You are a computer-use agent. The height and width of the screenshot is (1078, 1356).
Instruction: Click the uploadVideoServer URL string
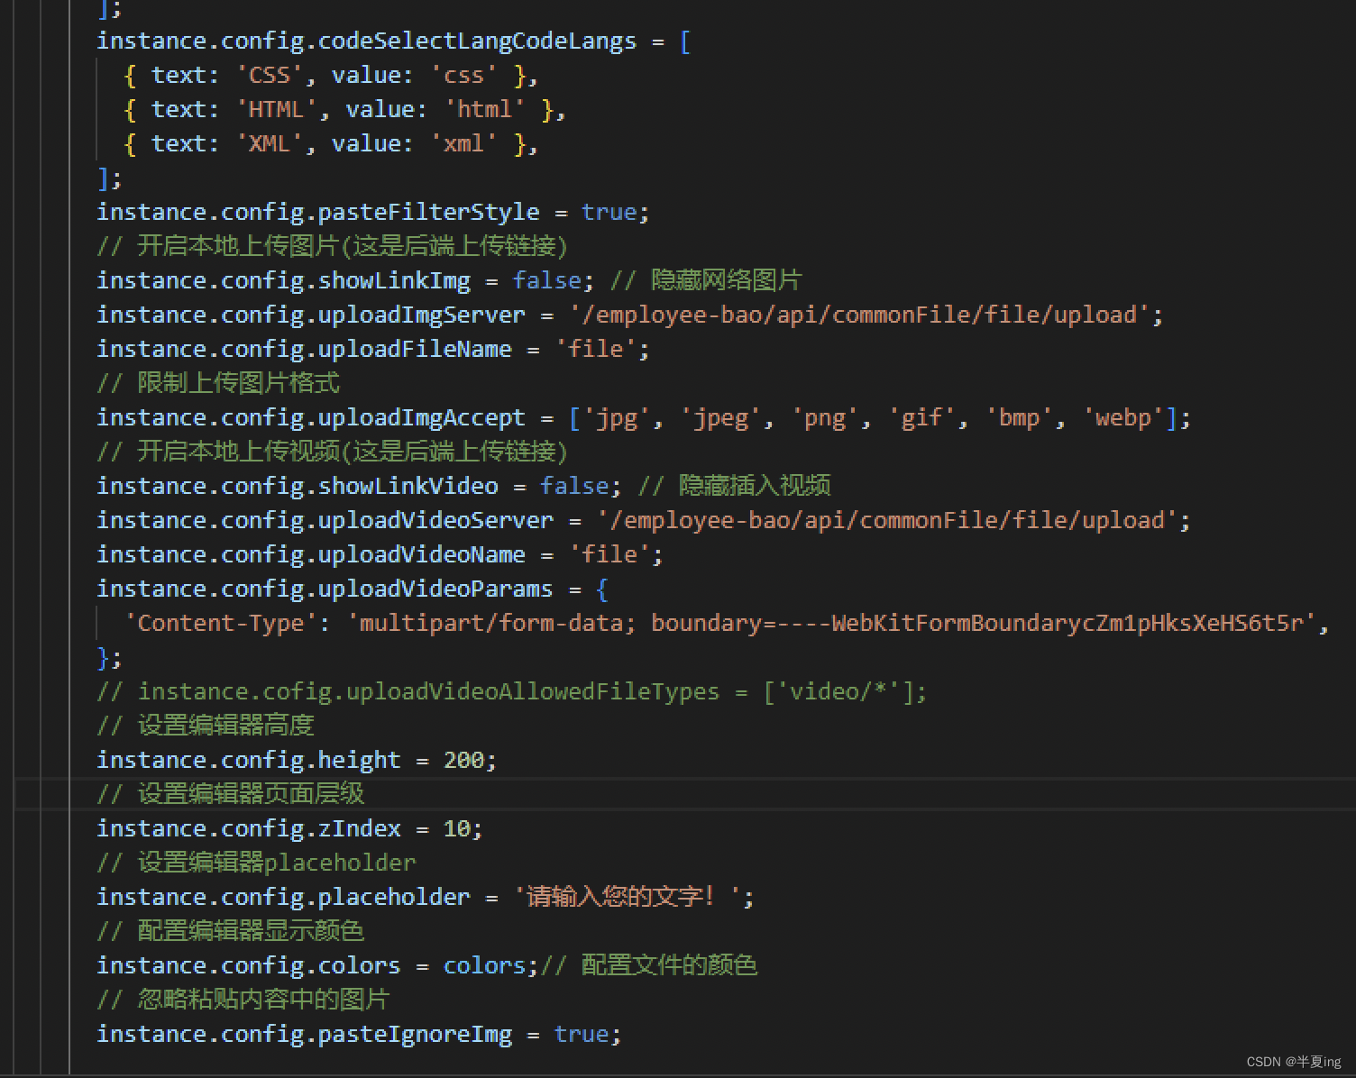[x=886, y=521]
